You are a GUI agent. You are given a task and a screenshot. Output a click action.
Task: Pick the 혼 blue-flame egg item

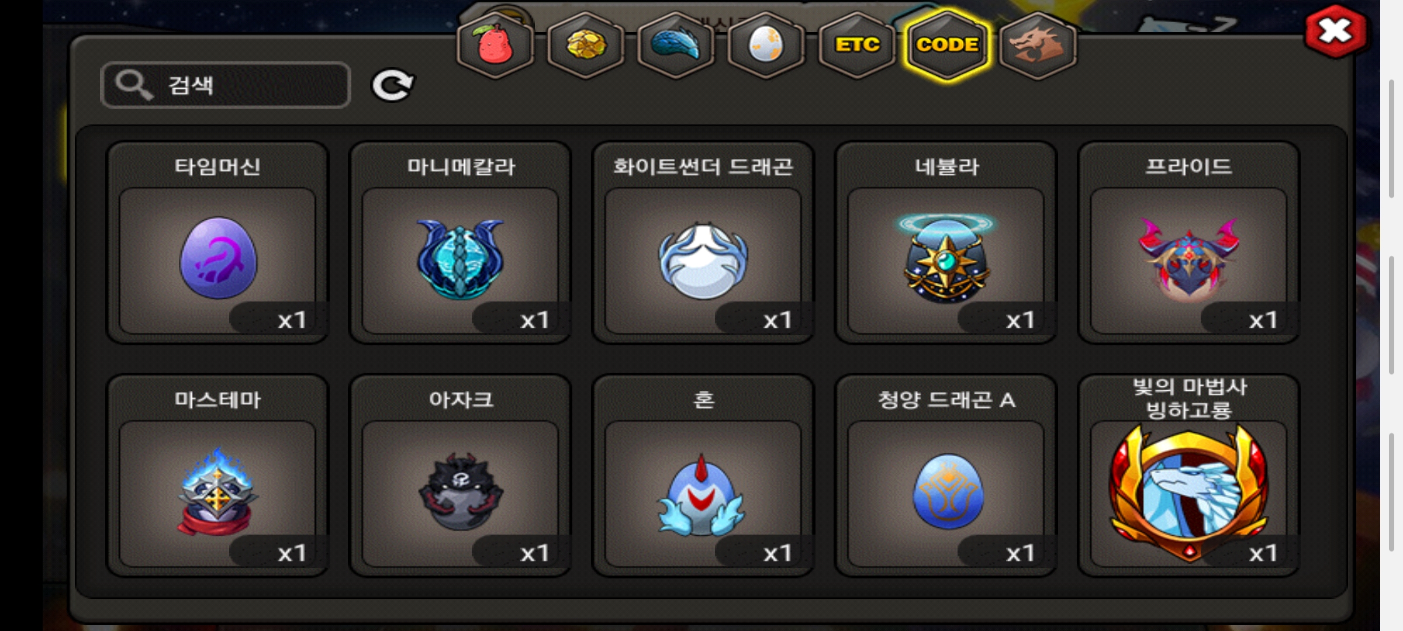coord(703,476)
